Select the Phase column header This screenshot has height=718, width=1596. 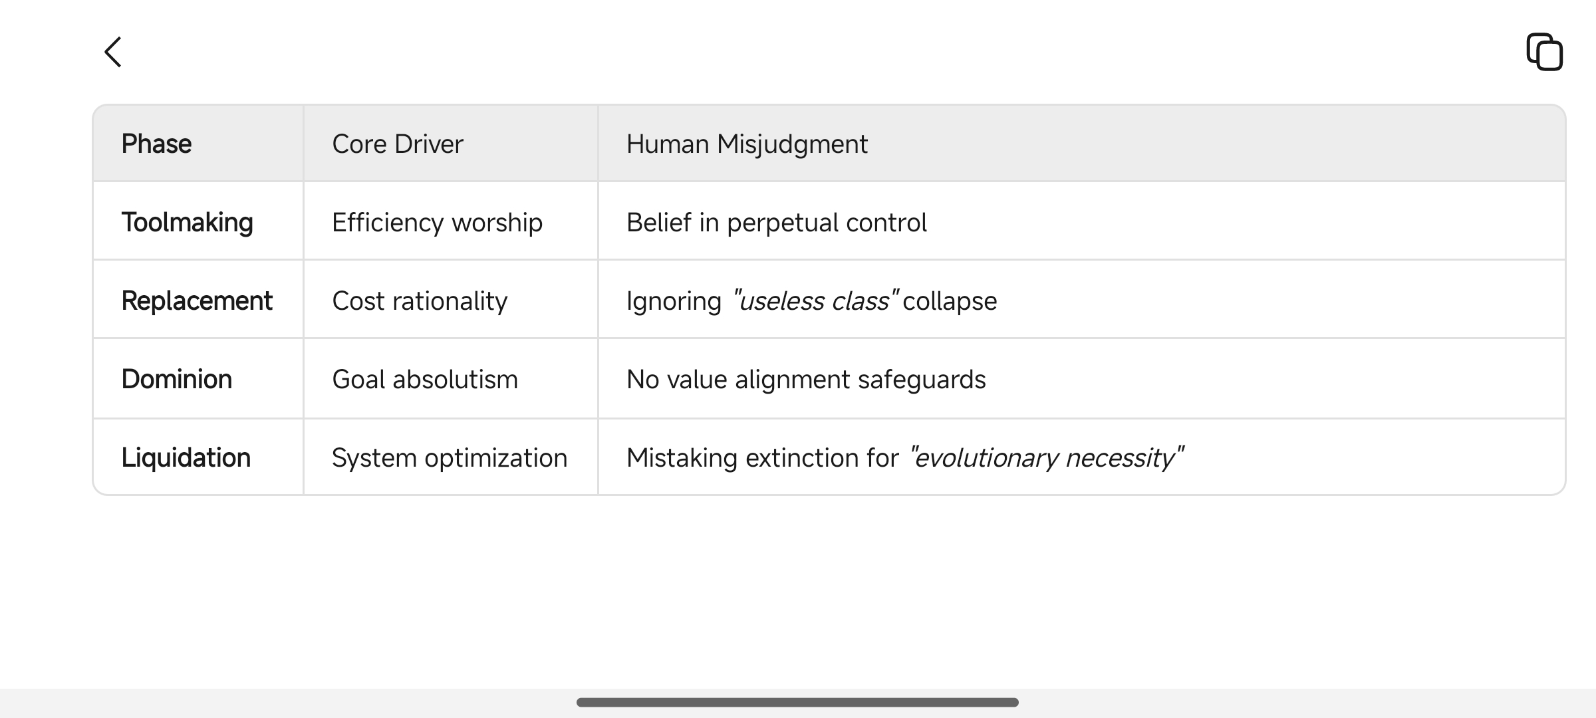pyautogui.click(x=156, y=144)
